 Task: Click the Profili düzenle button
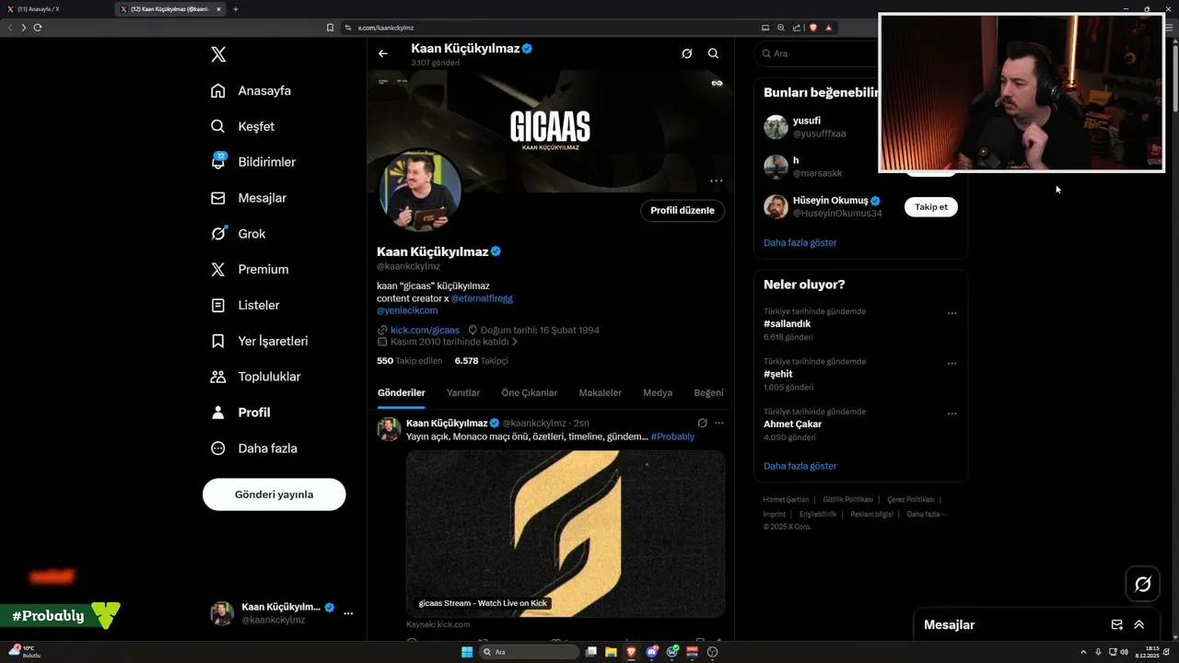(683, 210)
